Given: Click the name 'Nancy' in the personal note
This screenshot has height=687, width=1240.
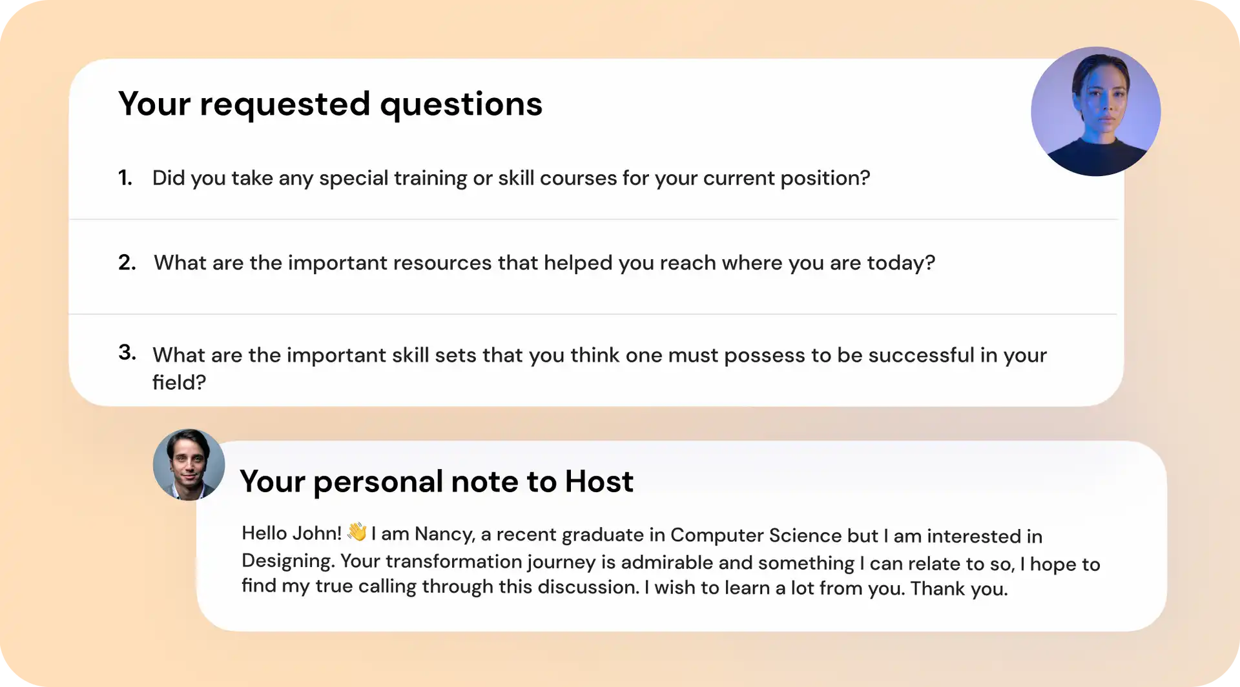Looking at the screenshot, I should click(444, 534).
